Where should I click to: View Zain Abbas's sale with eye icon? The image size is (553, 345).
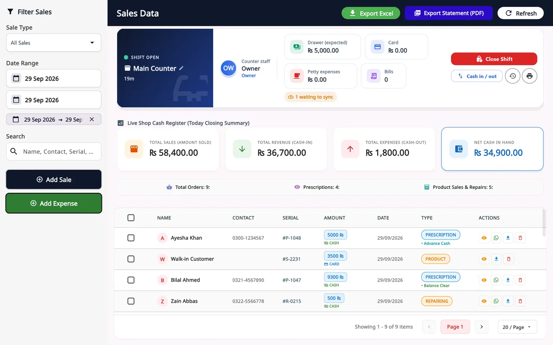(x=484, y=301)
